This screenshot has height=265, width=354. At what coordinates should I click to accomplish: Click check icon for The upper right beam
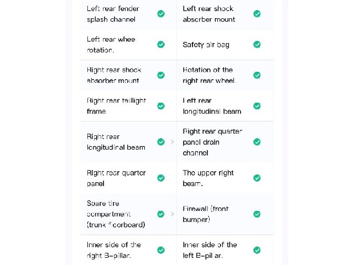pyautogui.click(x=257, y=178)
